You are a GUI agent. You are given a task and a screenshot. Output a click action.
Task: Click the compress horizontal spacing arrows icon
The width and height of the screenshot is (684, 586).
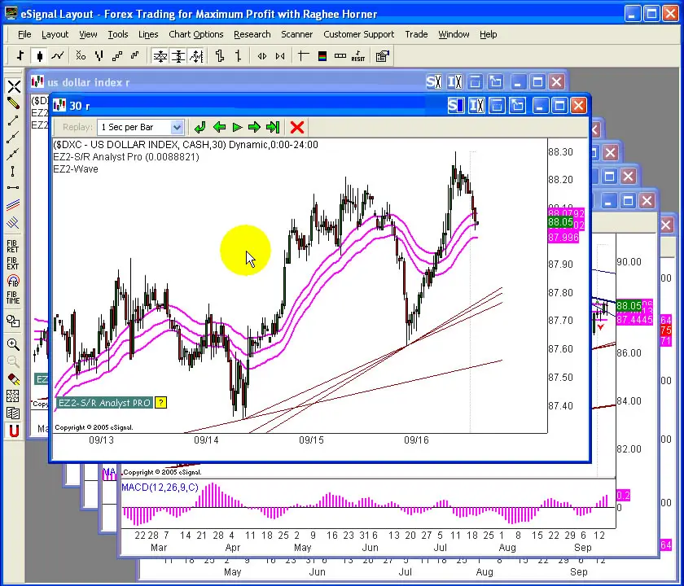pyautogui.click(x=280, y=56)
